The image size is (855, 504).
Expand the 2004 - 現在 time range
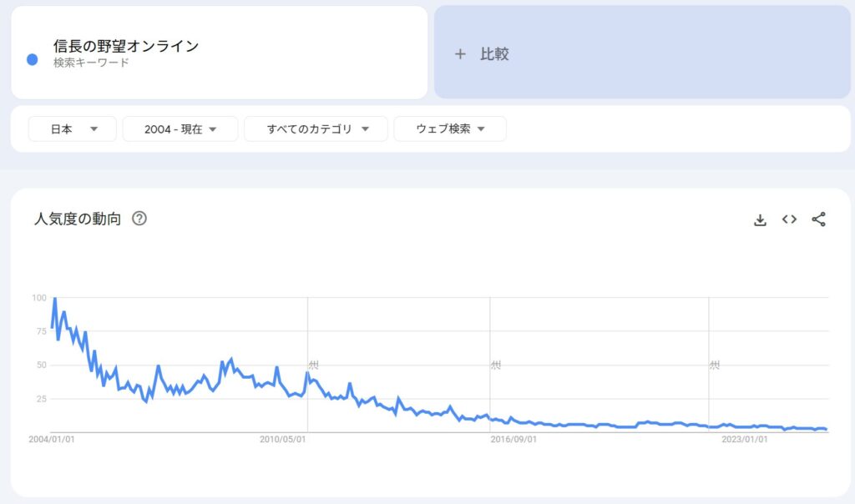point(180,129)
